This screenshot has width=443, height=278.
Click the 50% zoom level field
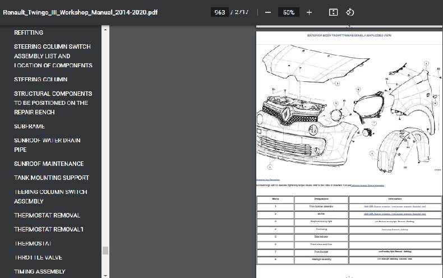coord(289,12)
